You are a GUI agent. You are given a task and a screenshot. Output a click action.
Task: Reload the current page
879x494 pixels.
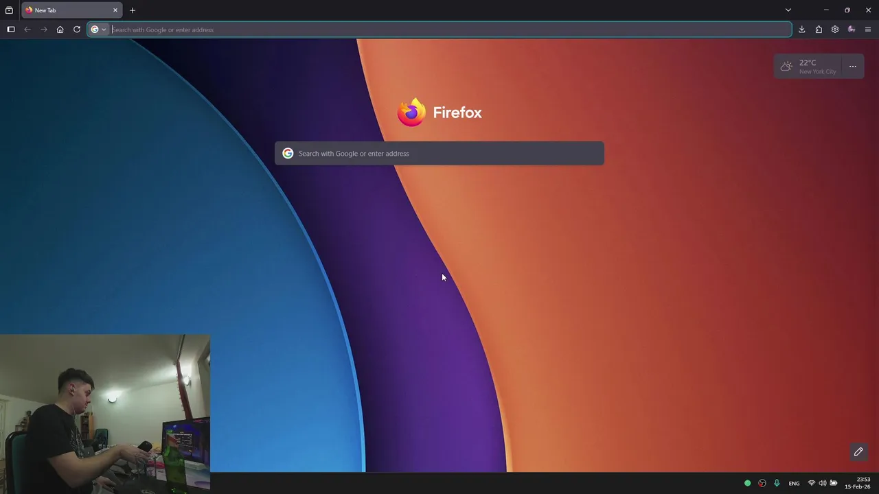pos(77,30)
